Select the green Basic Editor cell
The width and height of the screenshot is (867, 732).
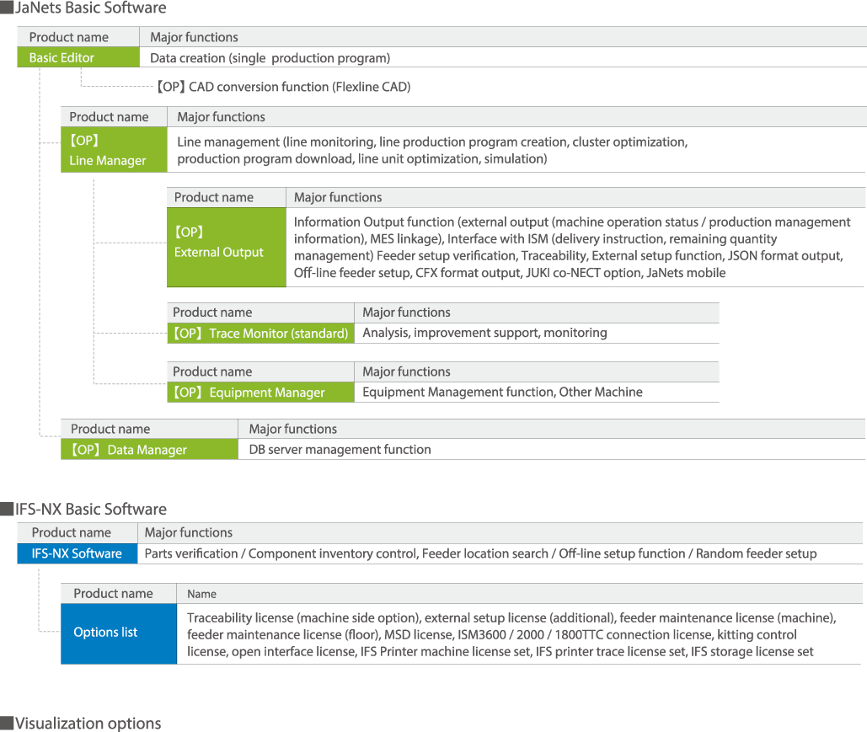[78, 57]
